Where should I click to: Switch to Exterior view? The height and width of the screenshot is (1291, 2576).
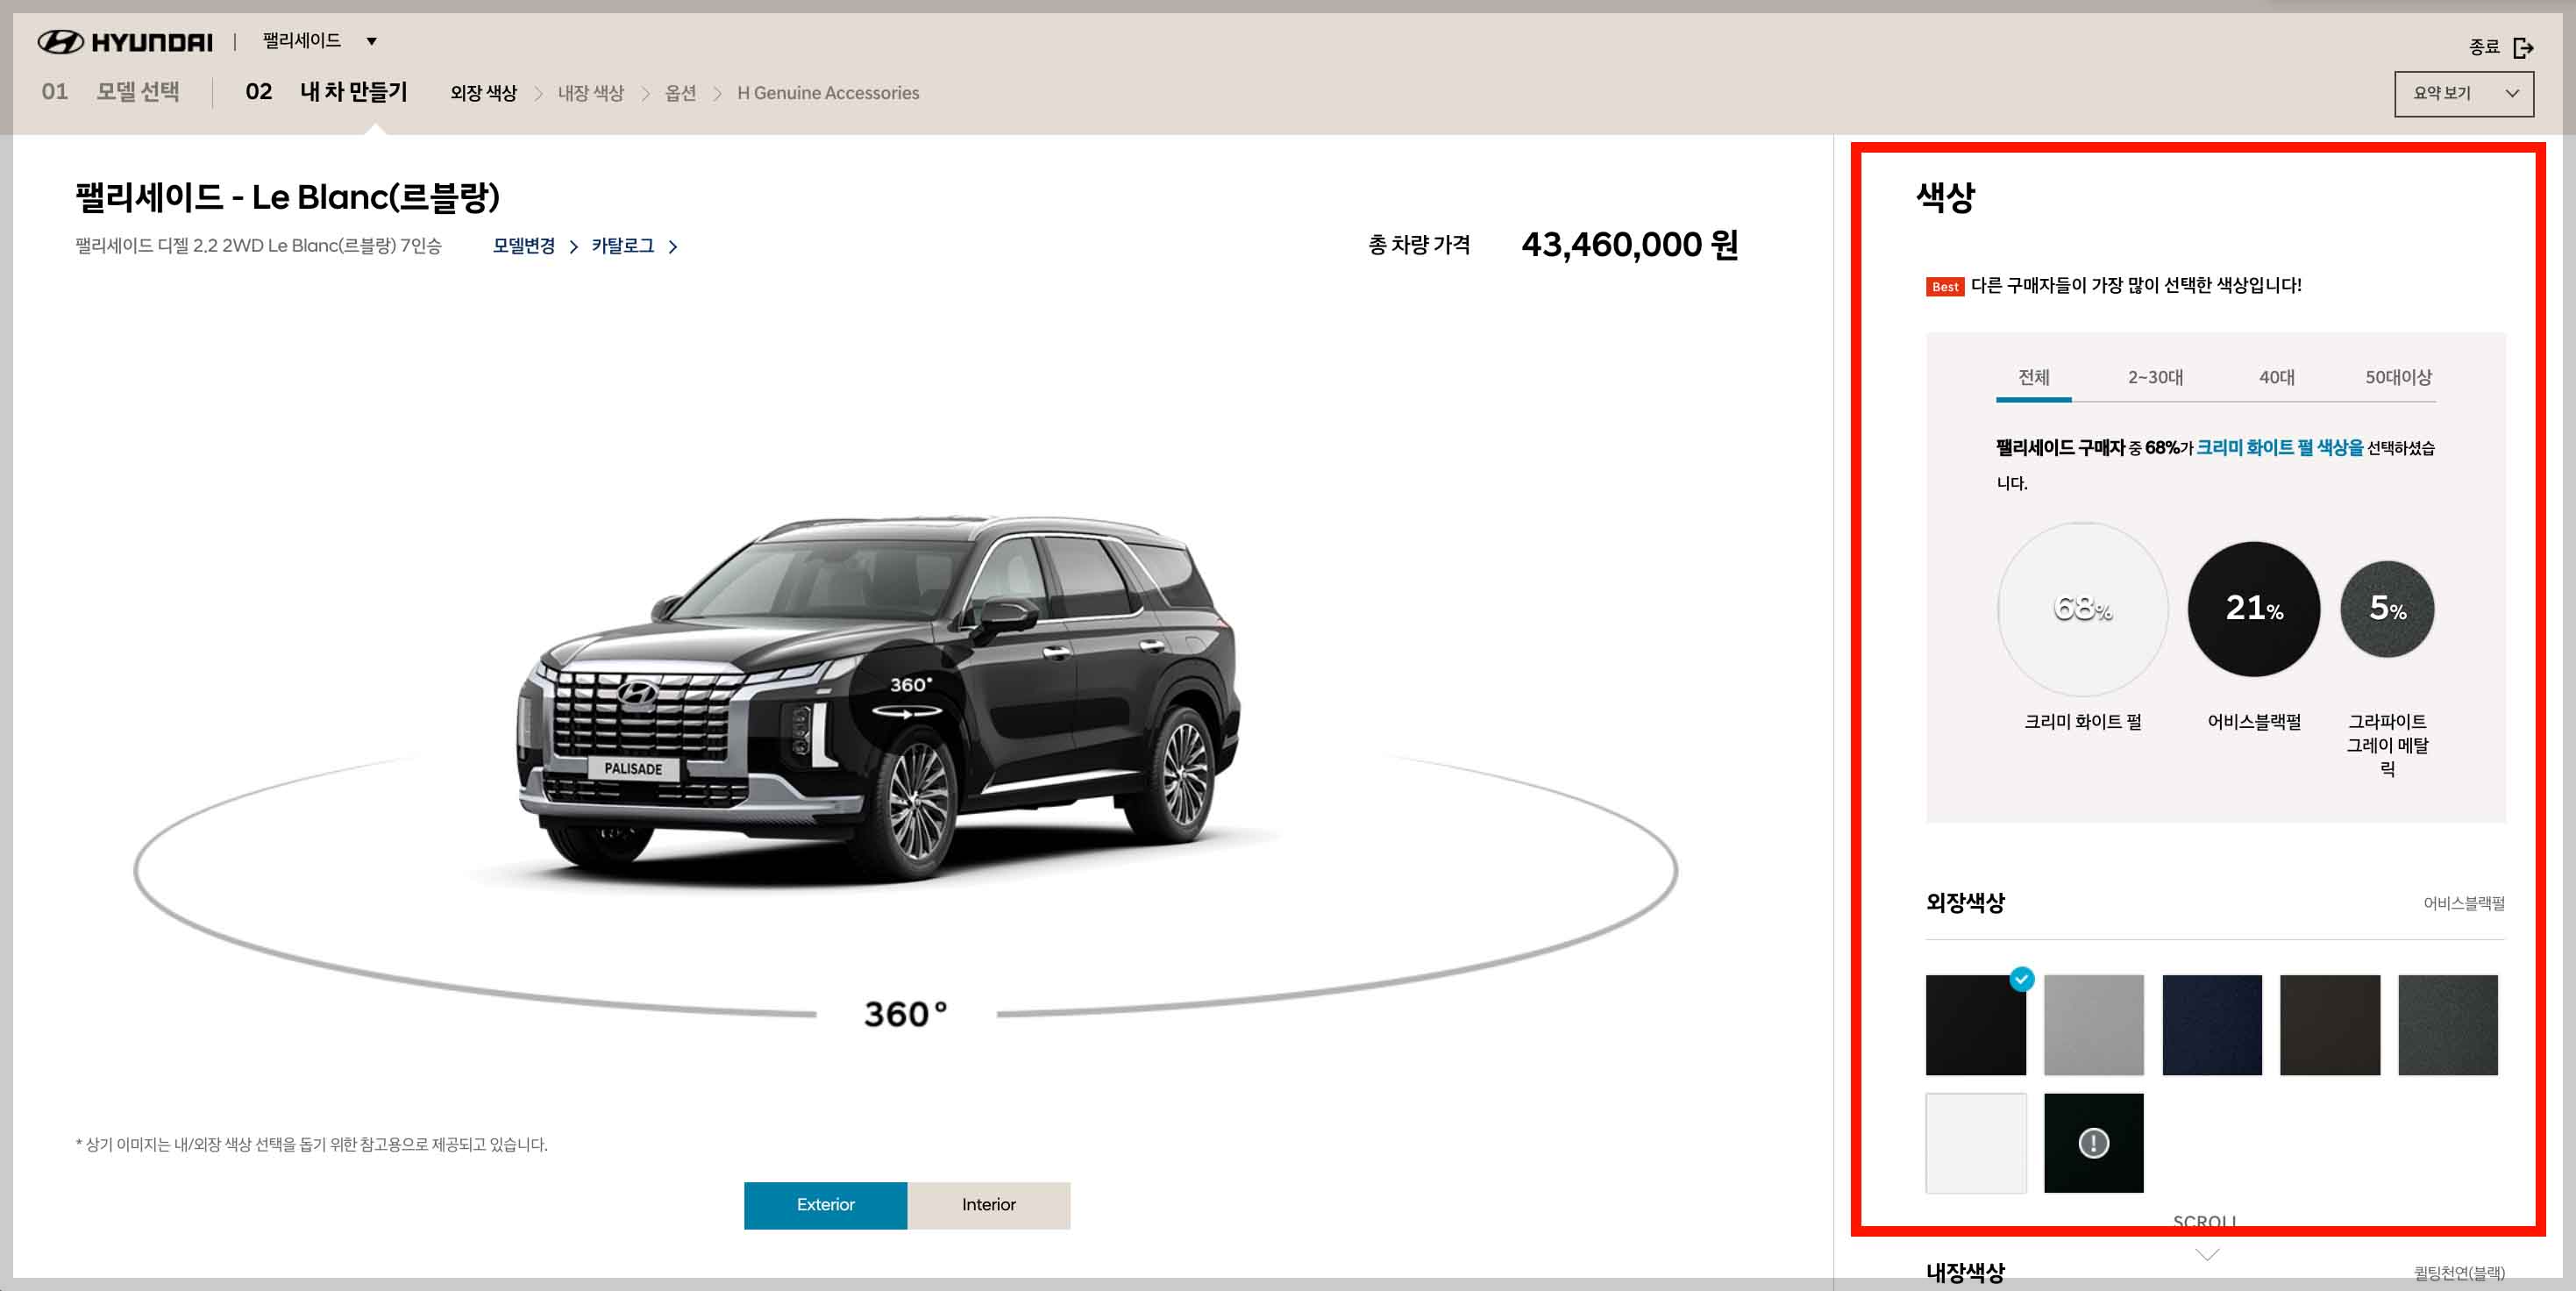point(825,1205)
